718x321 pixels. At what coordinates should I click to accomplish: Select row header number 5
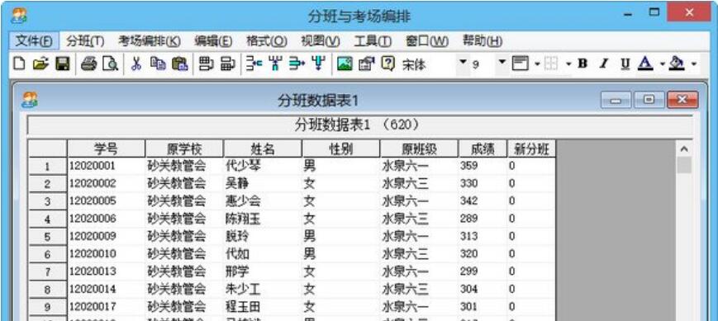point(48,237)
